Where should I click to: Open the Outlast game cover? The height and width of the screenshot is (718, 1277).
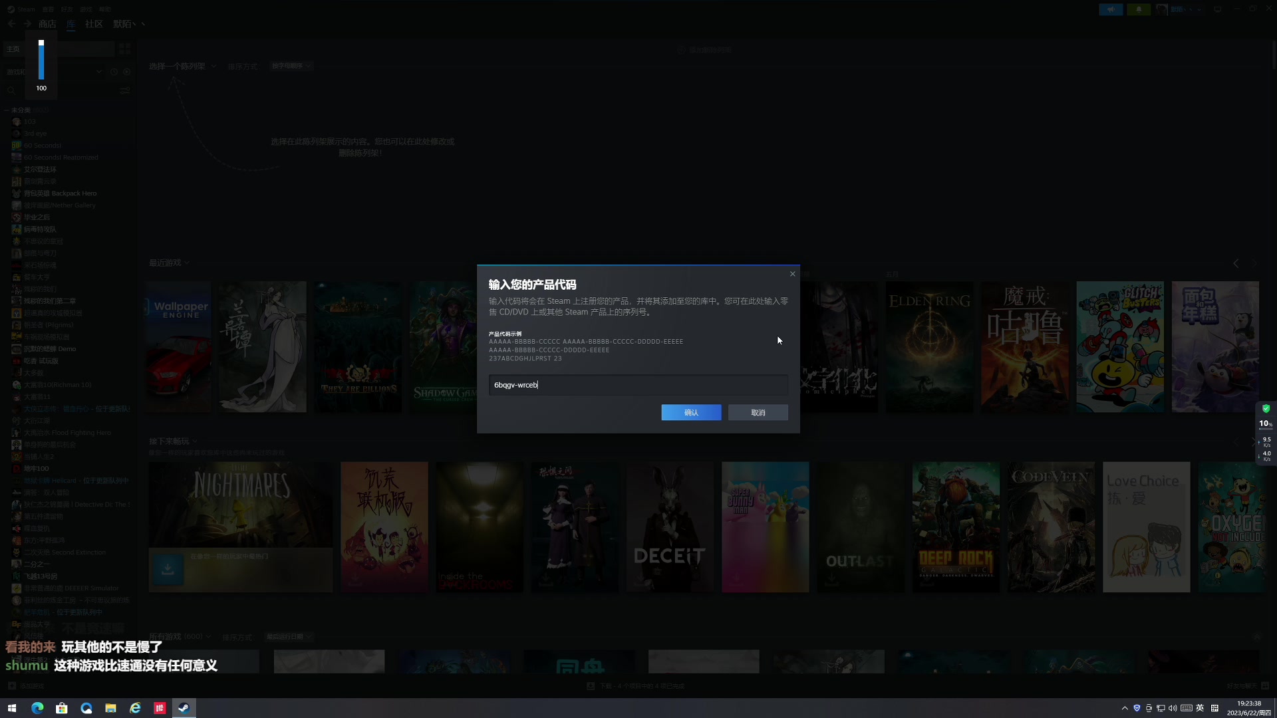[861, 527]
